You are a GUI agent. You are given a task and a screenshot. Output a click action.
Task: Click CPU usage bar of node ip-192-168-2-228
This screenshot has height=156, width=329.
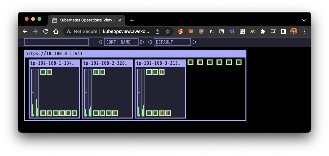[x=86, y=93]
